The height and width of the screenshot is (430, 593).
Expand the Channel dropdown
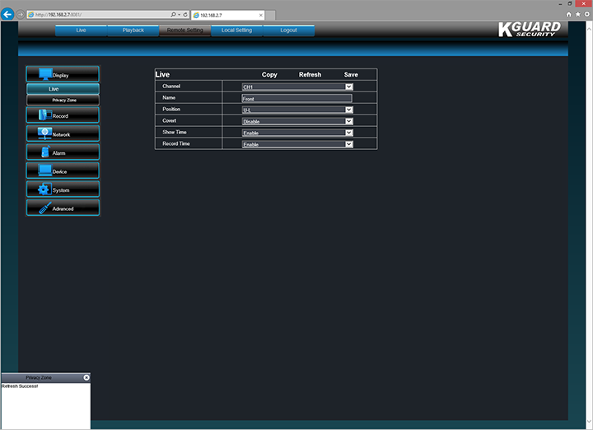[348, 86]
